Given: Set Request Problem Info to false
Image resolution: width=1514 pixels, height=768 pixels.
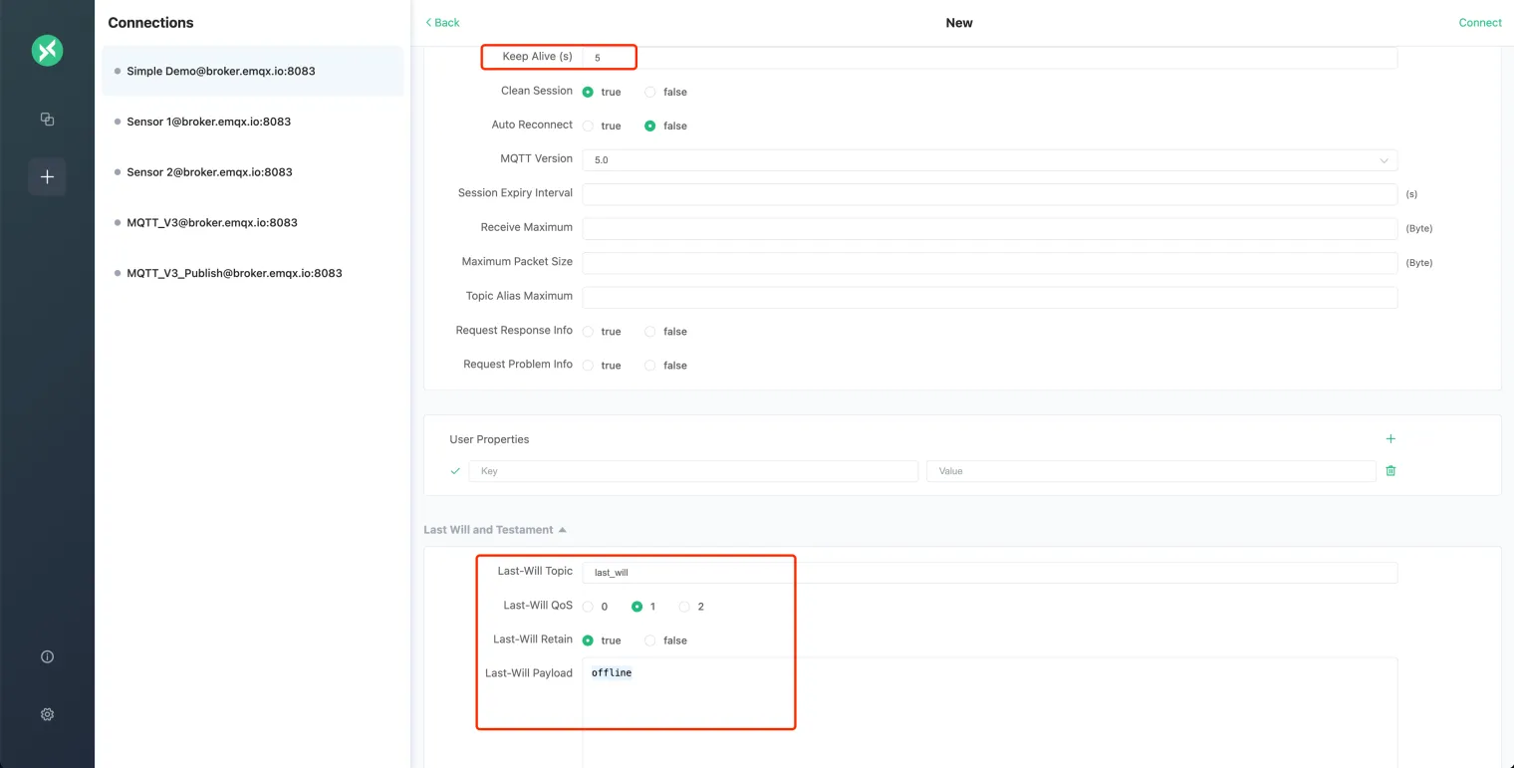Looking at the screenshot, I should coord(650,366).
